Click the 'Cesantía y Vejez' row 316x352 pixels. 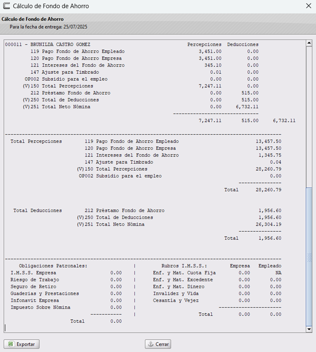[217, 300]
